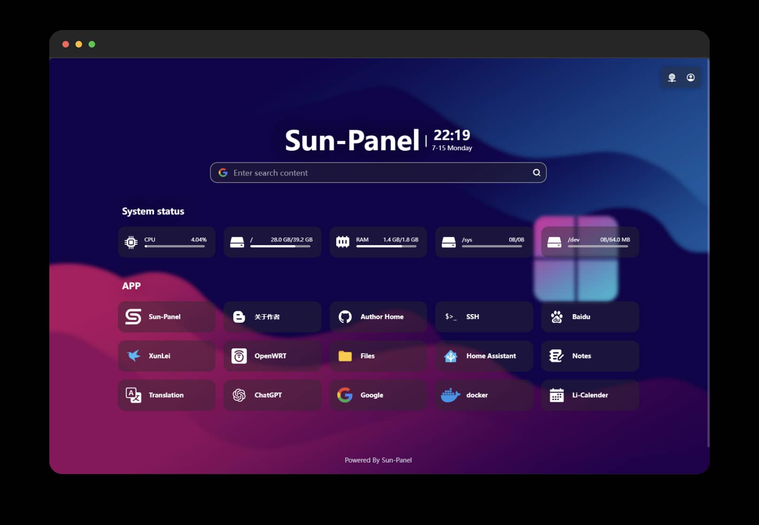
Task: Click the Sun-Panel app label
Action: pyautogui.click(x=164, y=317)
